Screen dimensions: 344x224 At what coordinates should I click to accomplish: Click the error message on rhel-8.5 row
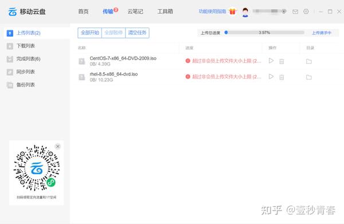tap(226, 77)
